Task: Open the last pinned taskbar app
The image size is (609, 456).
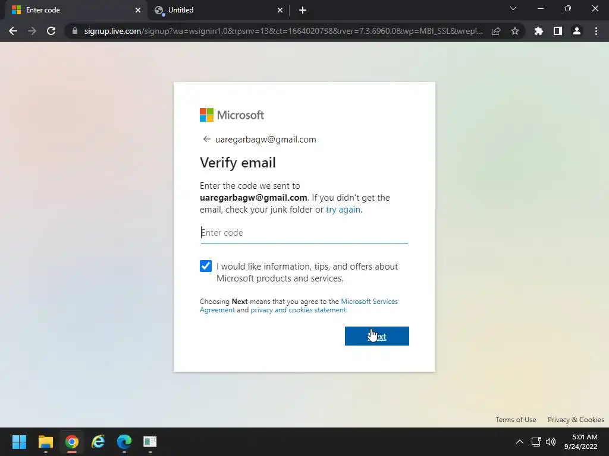Action: (x=150, y=442)
